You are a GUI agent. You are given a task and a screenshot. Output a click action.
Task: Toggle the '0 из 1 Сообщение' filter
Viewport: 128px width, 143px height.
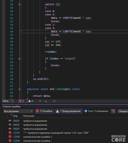(x=96, y=111)
